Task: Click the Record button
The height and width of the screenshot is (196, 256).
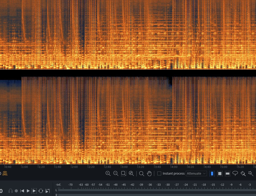Action: click(16, 191)
